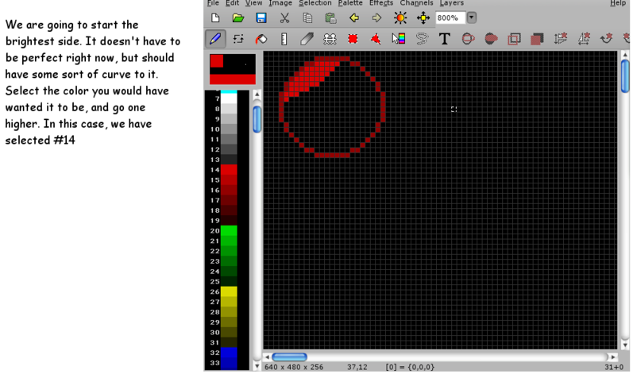637x374 pixels.
Task: Pick the Smudge tool
Action: click(307, 38)
